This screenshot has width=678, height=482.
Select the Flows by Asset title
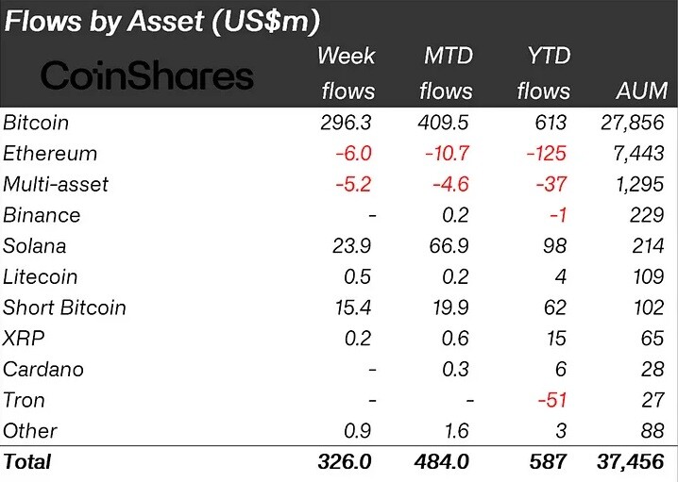point(162,21)
